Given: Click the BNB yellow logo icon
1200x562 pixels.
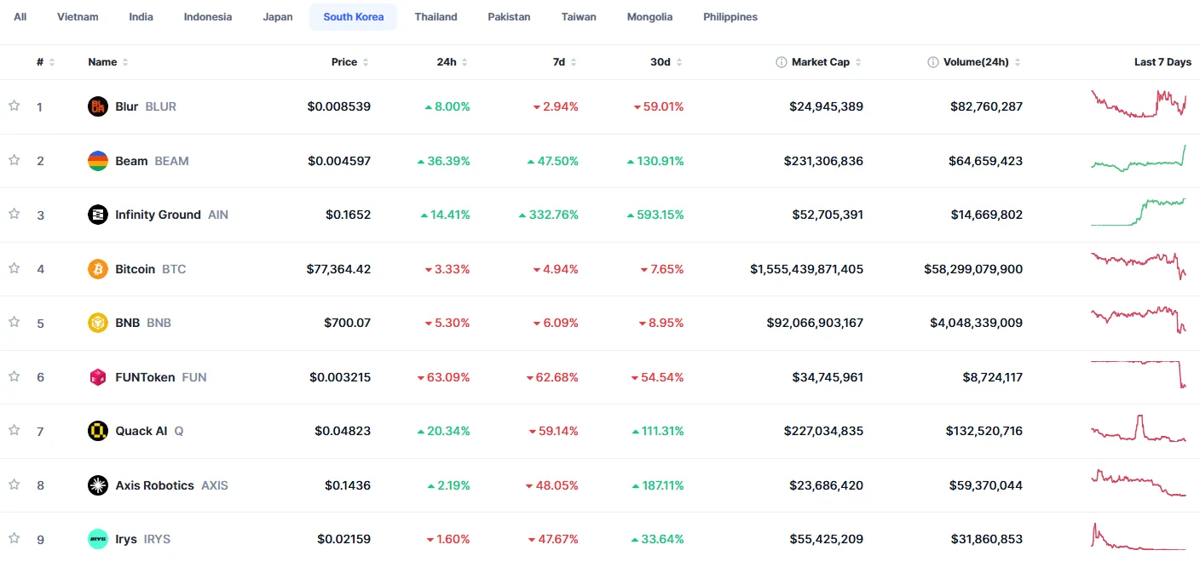Looking at the screenshot, I should point(98,323).
